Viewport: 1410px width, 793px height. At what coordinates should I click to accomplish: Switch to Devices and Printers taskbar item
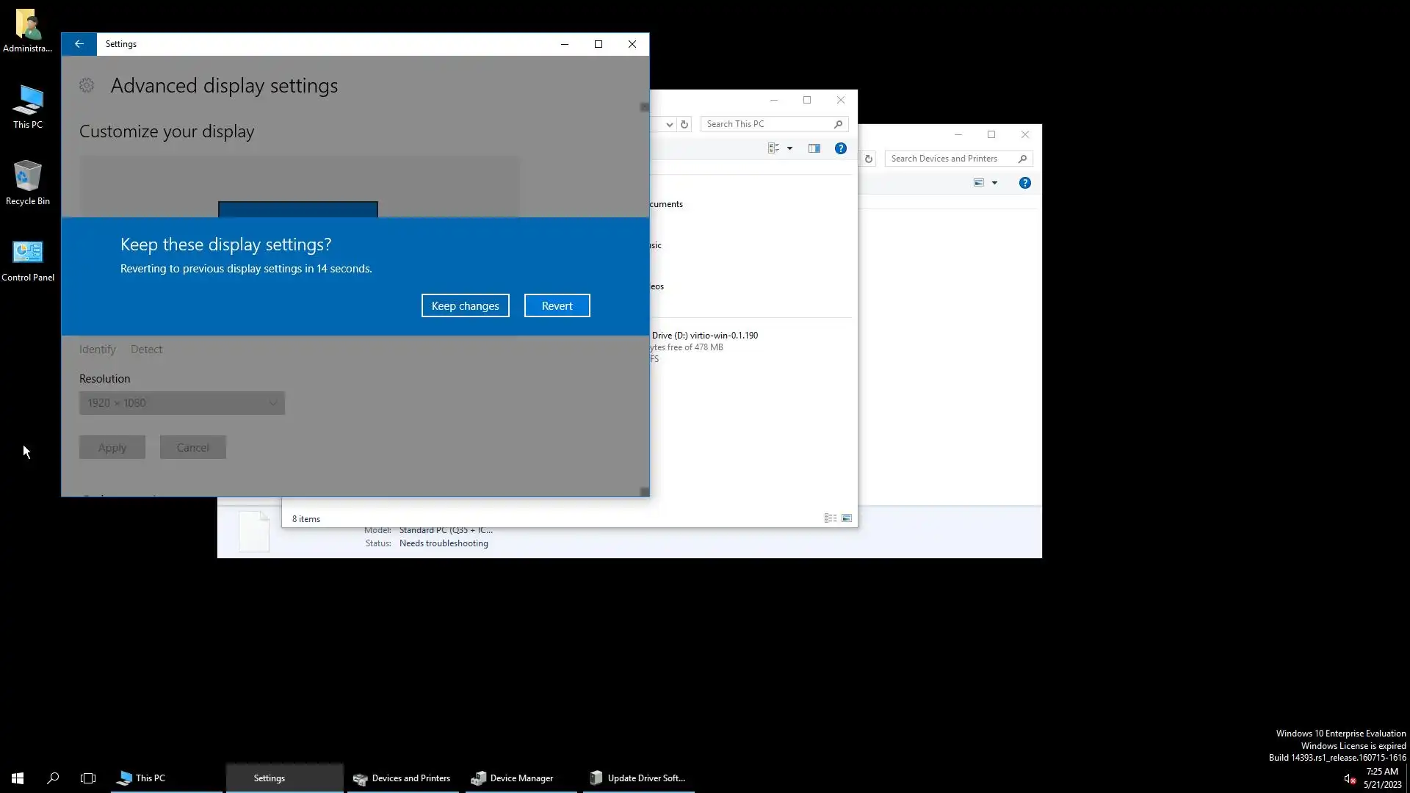(x=402, y=778)
